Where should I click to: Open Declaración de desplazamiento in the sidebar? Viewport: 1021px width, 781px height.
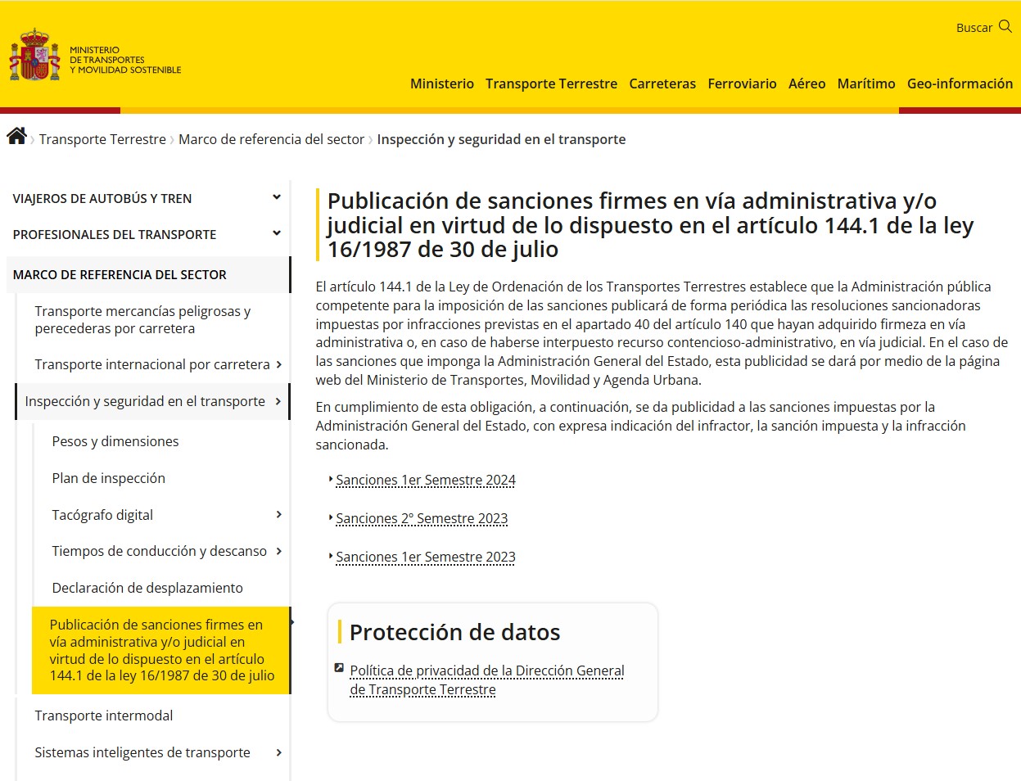click(147, 588)
